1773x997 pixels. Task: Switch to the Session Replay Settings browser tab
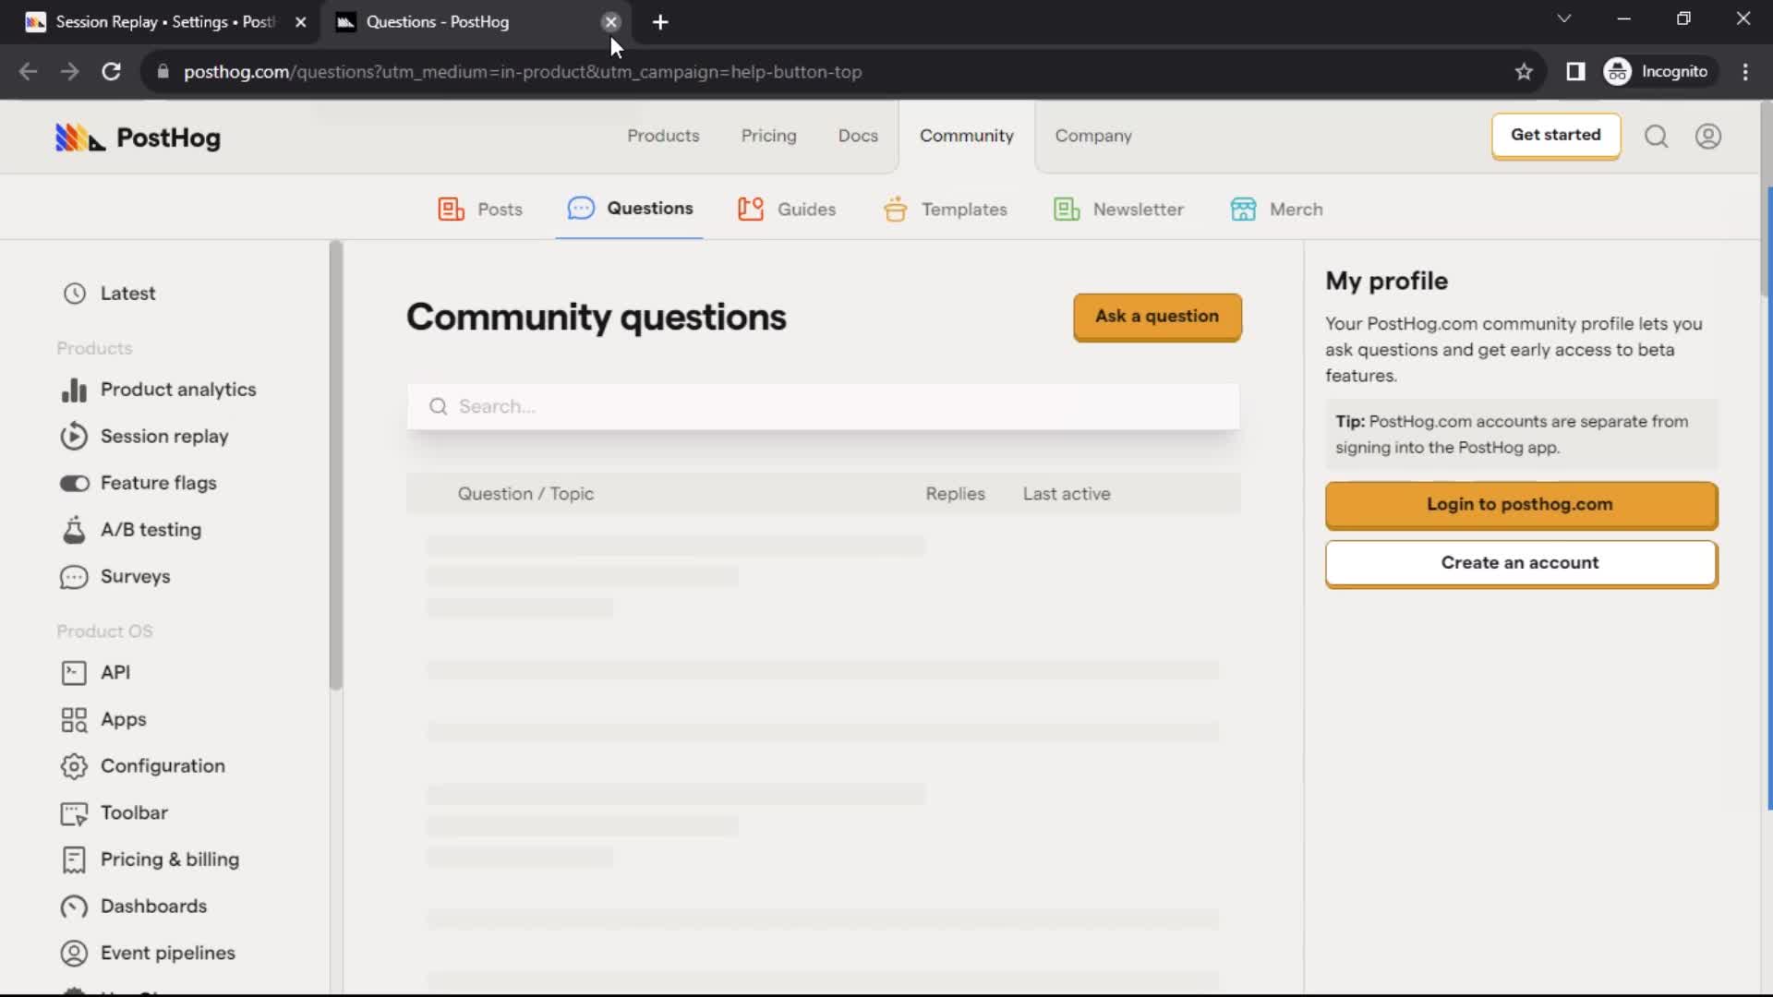coord(164,22)
